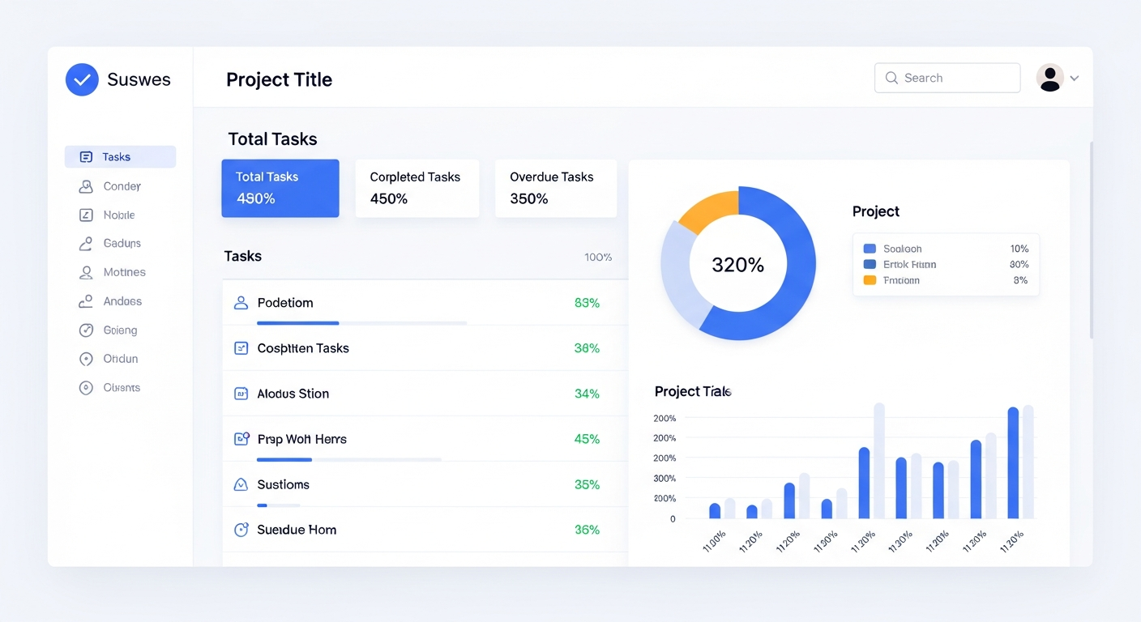
Task: Select the Gaduns link icon
Action: (x=86, y=243)
